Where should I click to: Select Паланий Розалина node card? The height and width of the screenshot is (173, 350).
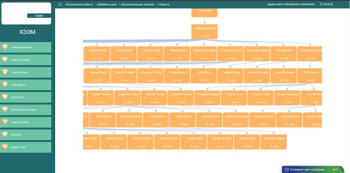257,76
